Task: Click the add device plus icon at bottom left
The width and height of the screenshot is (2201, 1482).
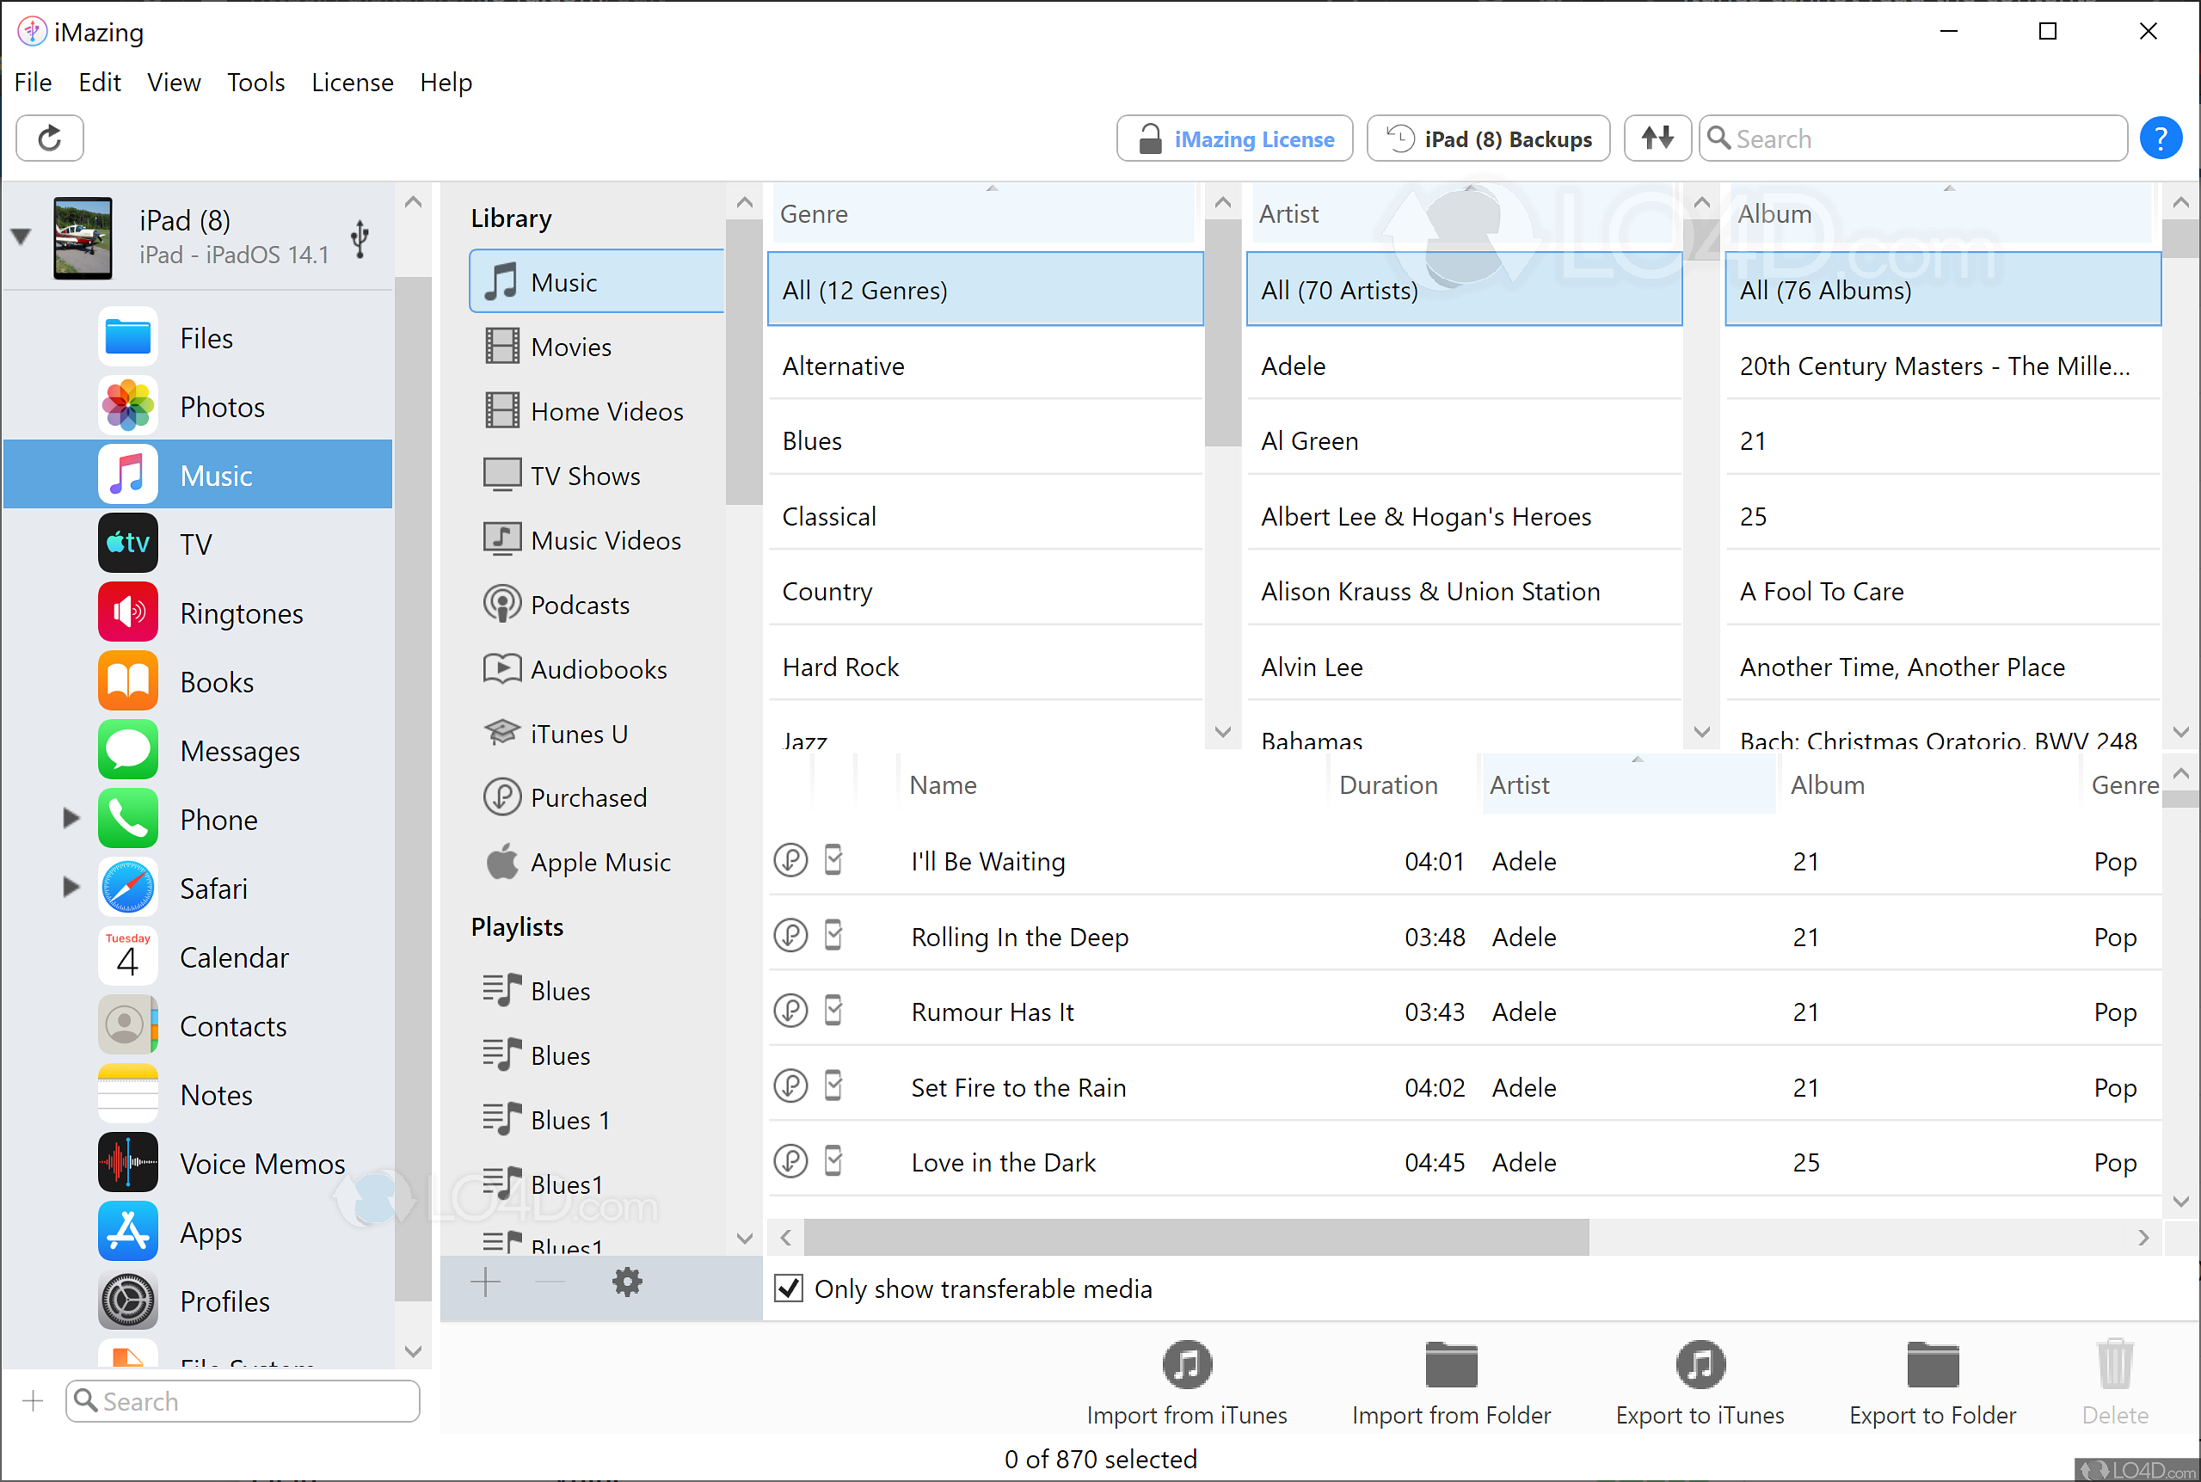Action: (33, 1400)
